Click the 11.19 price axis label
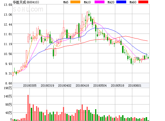165x121 pixels. pos(8,44)
